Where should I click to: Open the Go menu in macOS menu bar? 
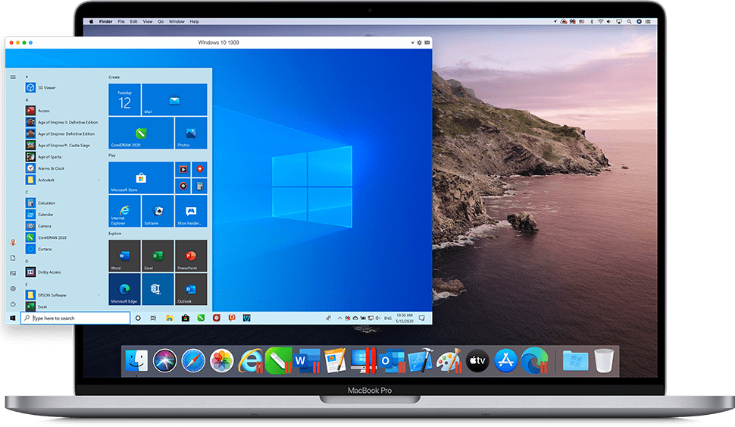tap(161, 21)
